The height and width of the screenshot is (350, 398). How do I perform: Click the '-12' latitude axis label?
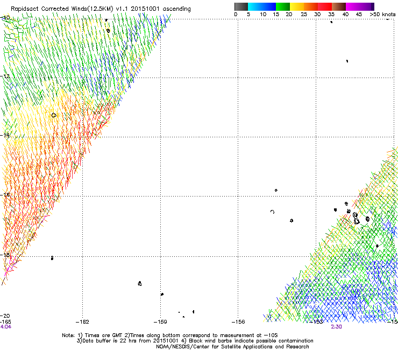coord(5,76)
